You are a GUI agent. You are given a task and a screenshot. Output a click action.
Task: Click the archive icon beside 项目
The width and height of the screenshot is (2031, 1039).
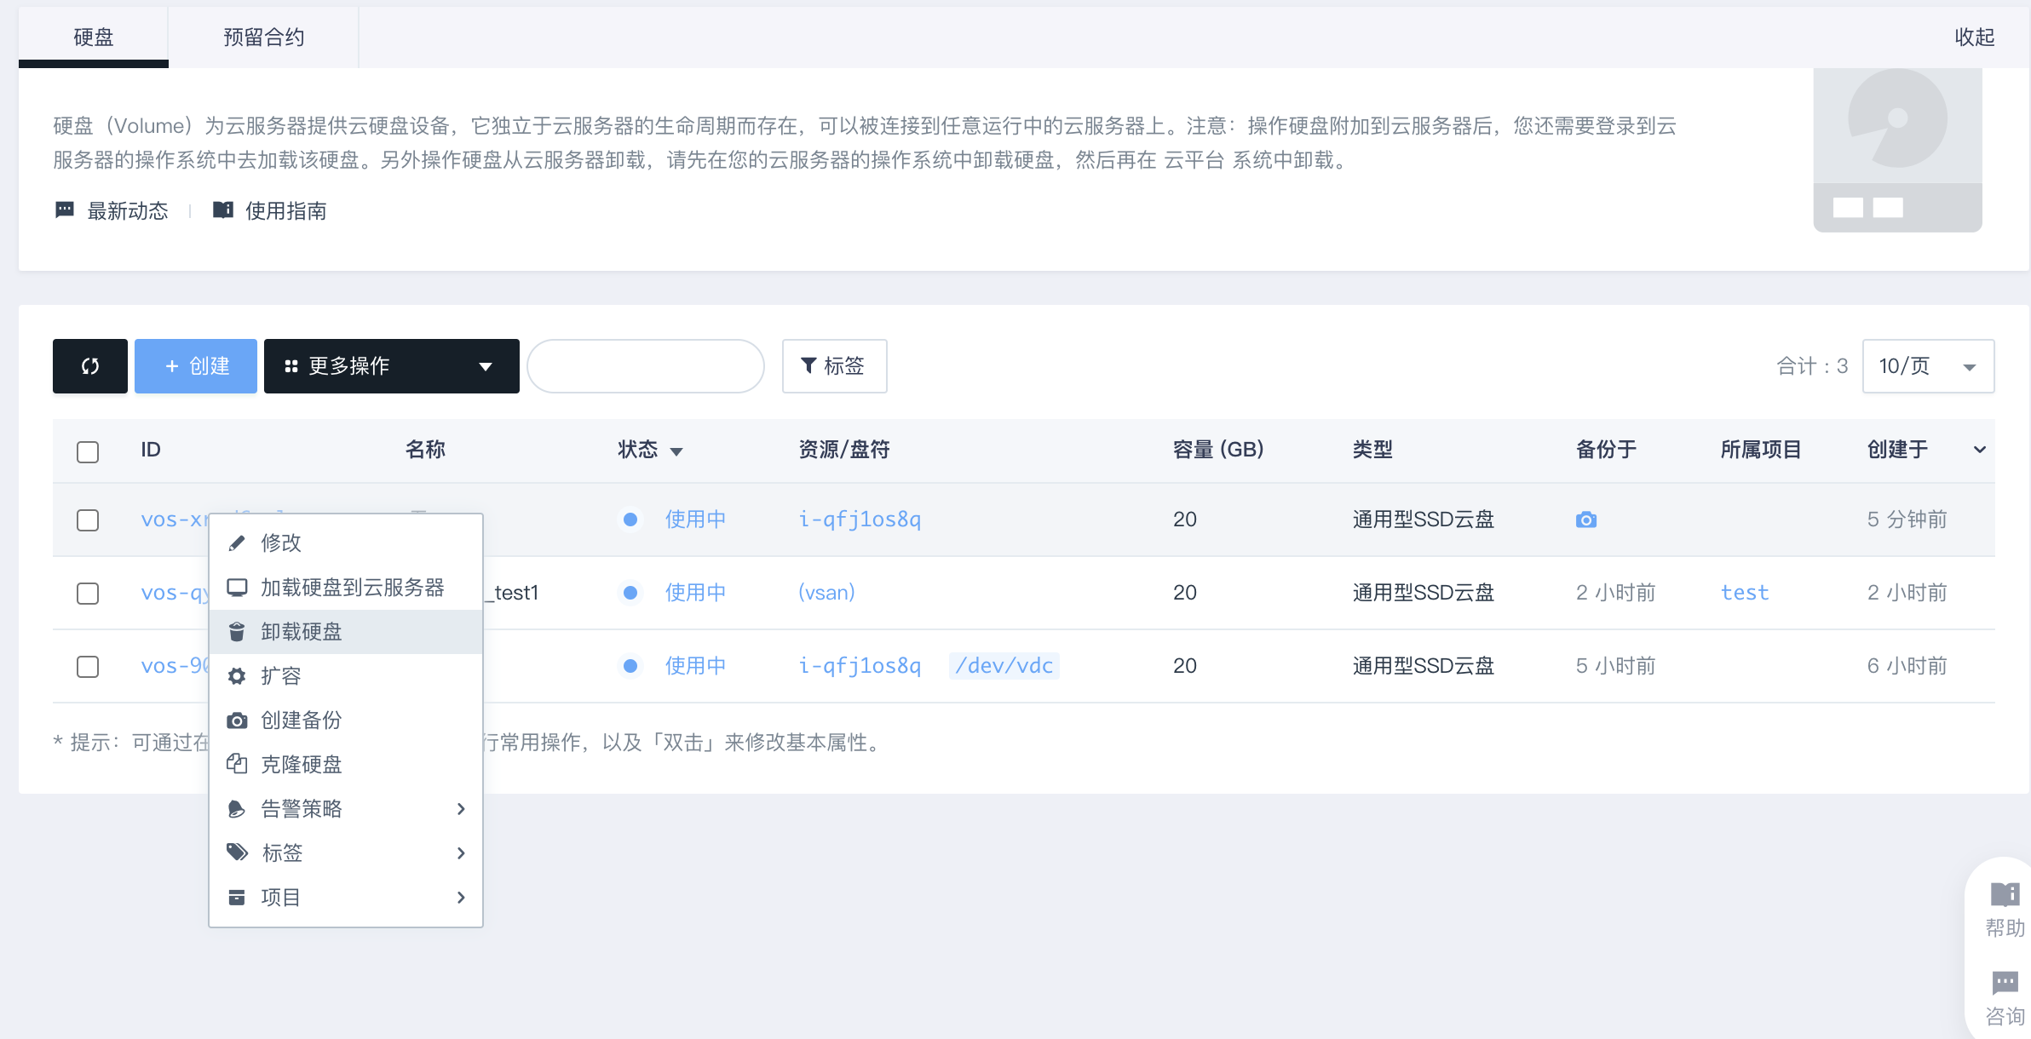coord(237,898)
